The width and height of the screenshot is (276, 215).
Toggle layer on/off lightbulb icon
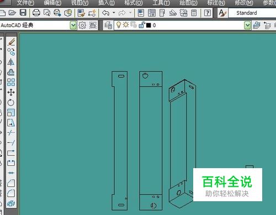pos(119,25)
